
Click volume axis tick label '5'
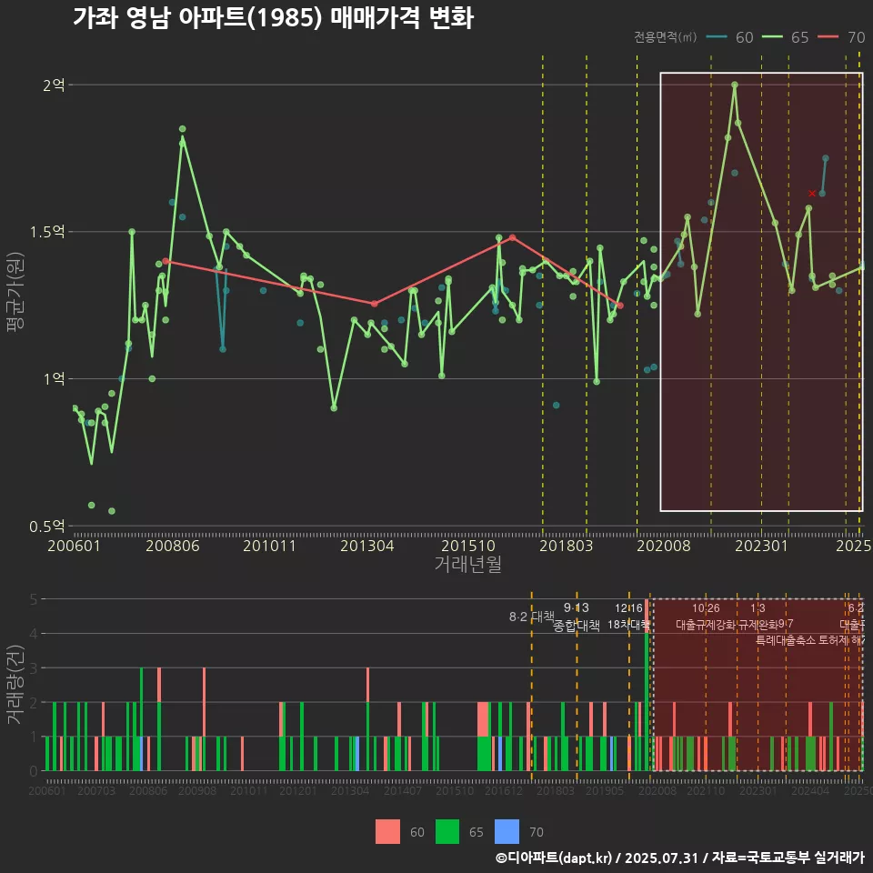click(34, 599)
